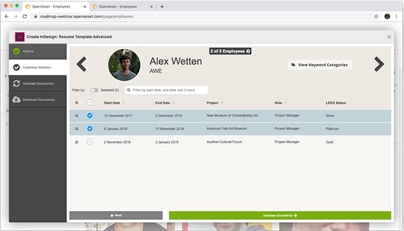Click browser forward arrow
Screen dimensions: 404x231
click(16, 17)
